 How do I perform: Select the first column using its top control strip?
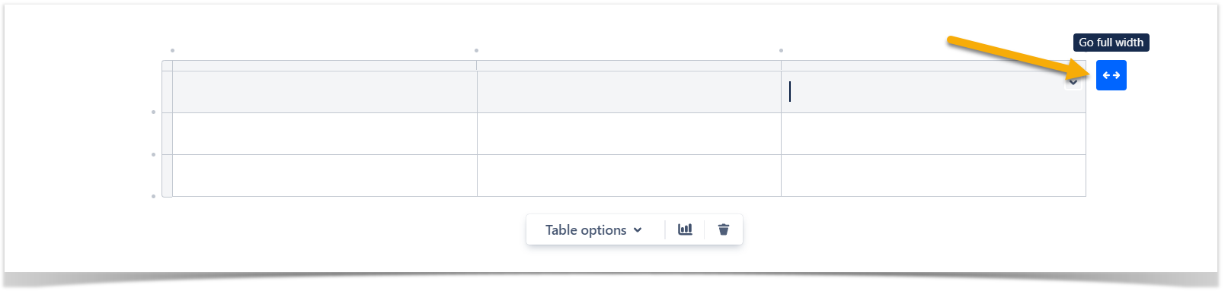pyautogui.click(x=325, y=65)
